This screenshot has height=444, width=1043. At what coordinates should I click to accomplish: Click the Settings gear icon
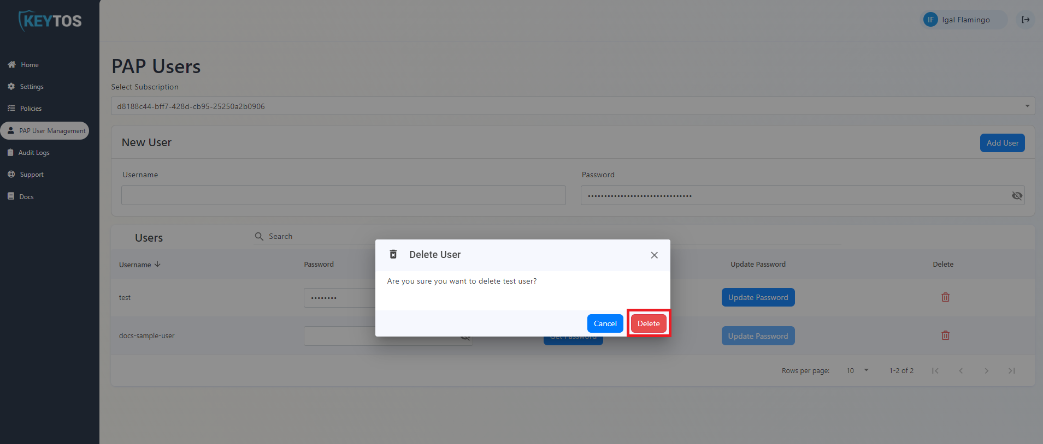11,86
